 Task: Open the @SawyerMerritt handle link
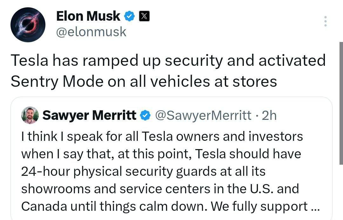tap(203, 115)
